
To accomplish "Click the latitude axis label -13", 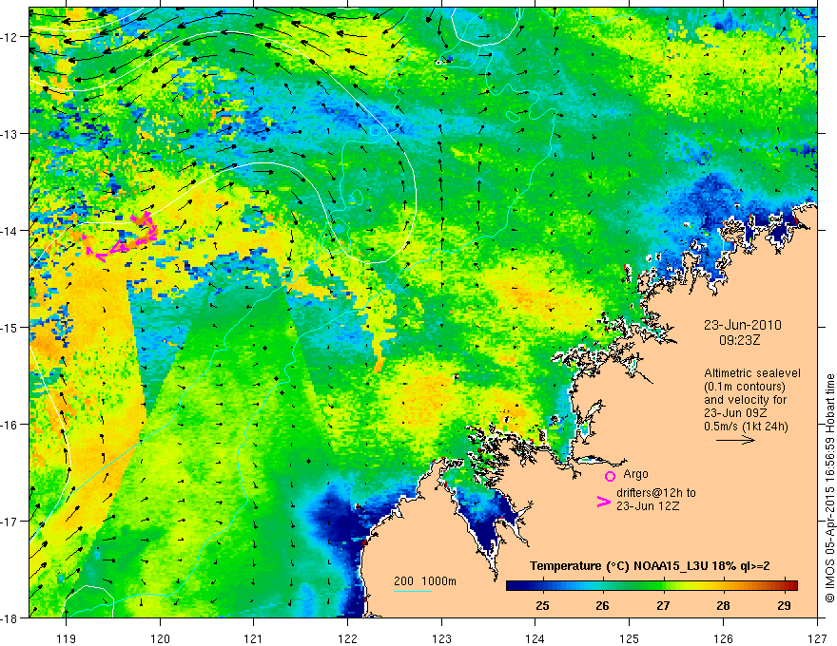I will [10, 134].
